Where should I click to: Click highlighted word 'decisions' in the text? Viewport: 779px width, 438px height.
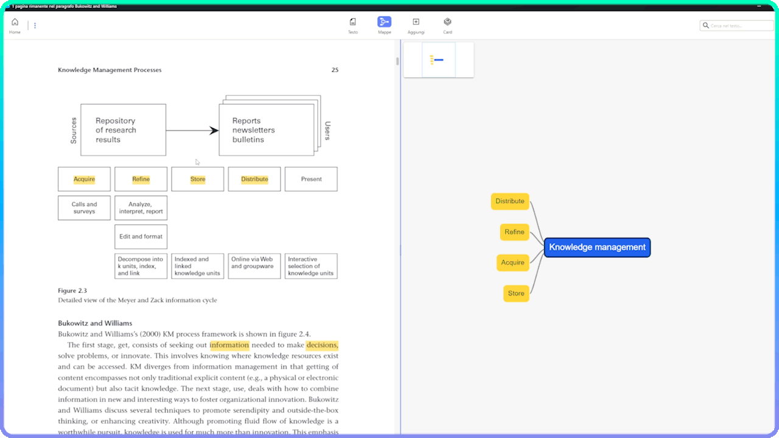pyautogui.click(x=322, y=345)
